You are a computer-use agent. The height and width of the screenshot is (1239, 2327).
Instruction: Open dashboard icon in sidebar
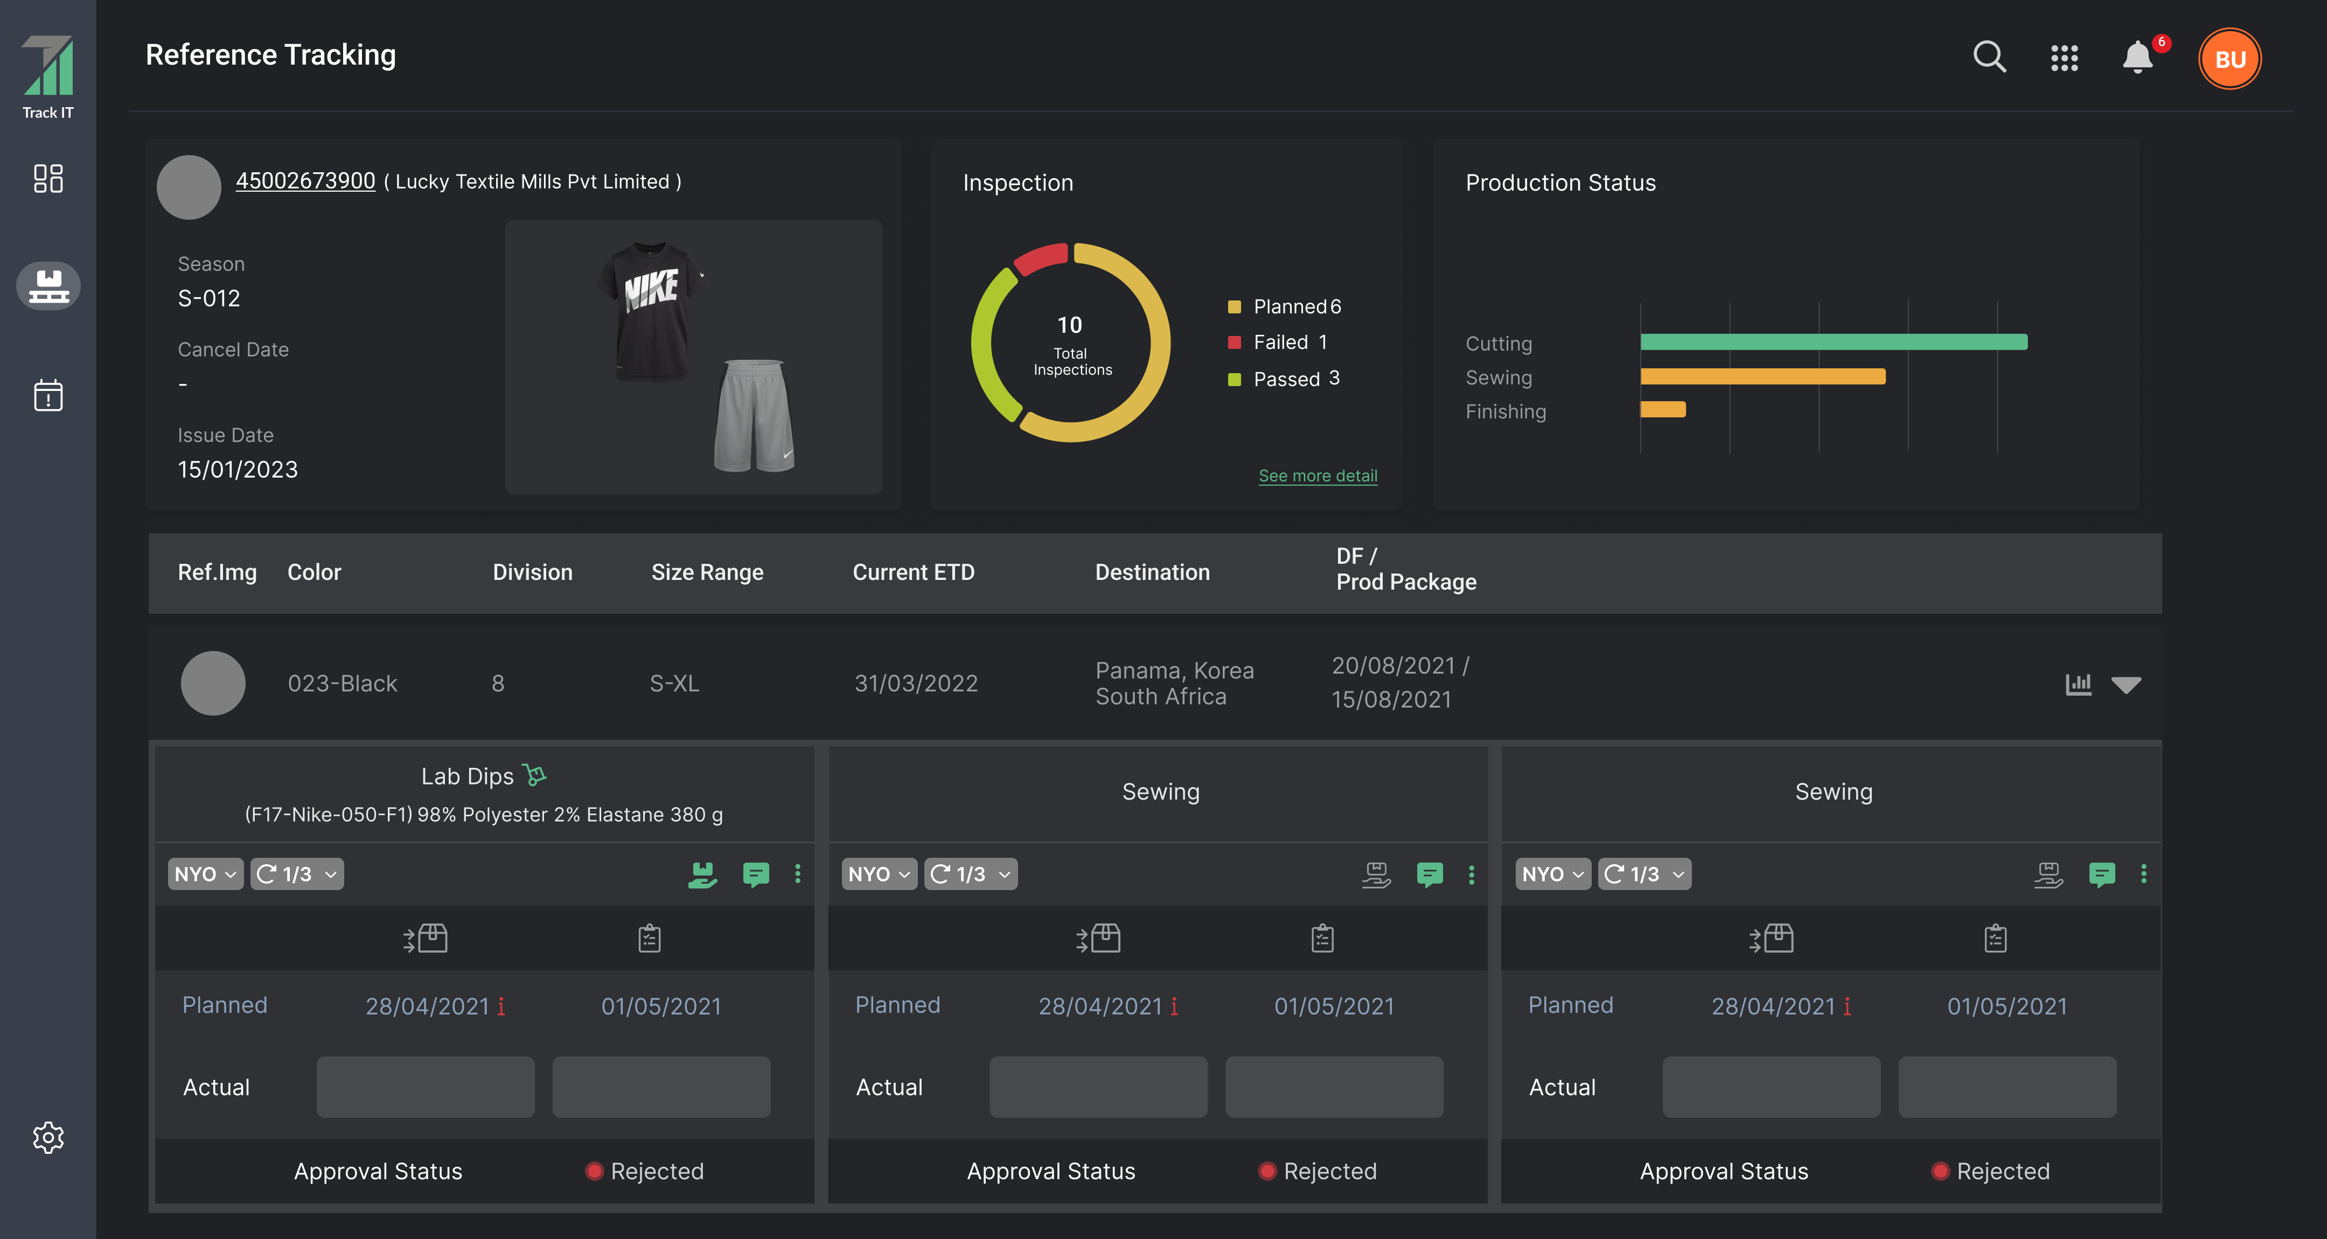click(48, 178)
